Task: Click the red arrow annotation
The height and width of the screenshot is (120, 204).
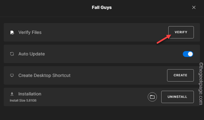Action: [x=164, y=39]
